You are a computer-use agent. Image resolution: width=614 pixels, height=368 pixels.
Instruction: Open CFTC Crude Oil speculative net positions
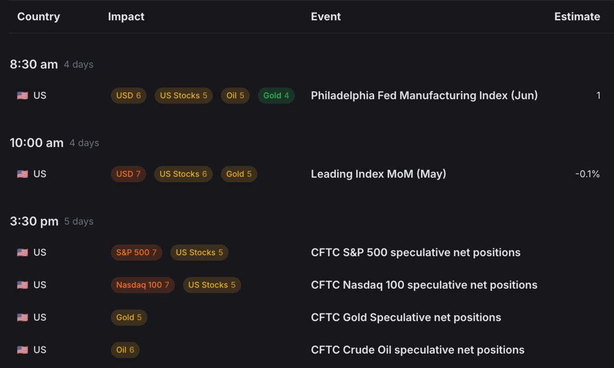(417, 350)
